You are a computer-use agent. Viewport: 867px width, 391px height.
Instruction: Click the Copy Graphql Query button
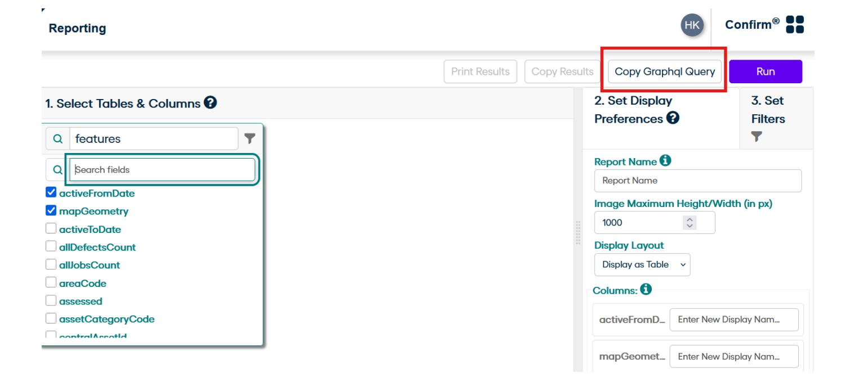tap(665, 71)
